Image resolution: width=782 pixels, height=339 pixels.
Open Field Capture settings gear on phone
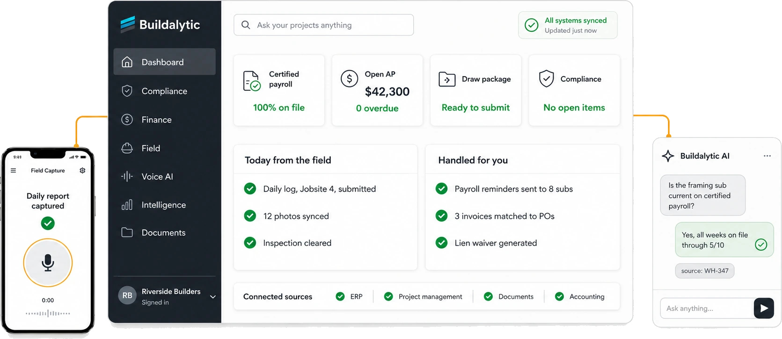(82, 171)
